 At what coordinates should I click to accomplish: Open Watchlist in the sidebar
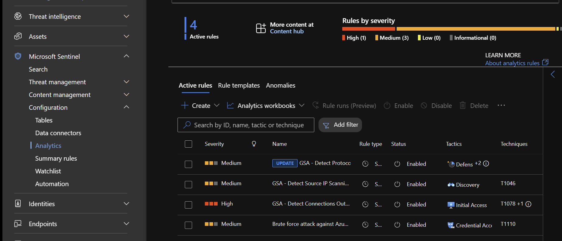[x=48, y=171]
